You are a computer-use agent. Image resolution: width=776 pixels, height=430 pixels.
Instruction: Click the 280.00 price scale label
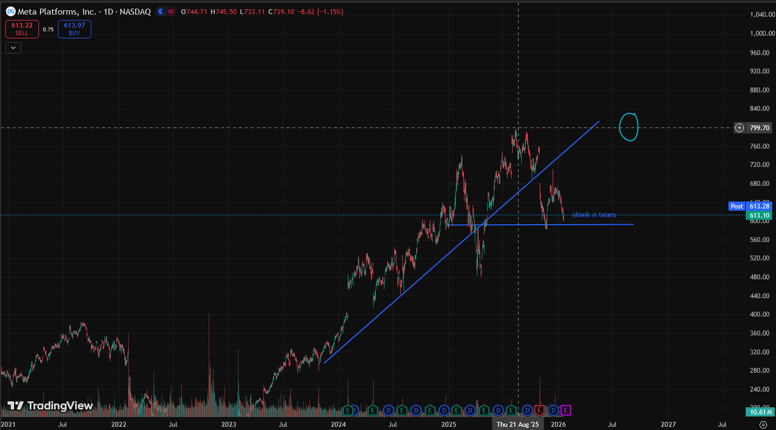760,371
